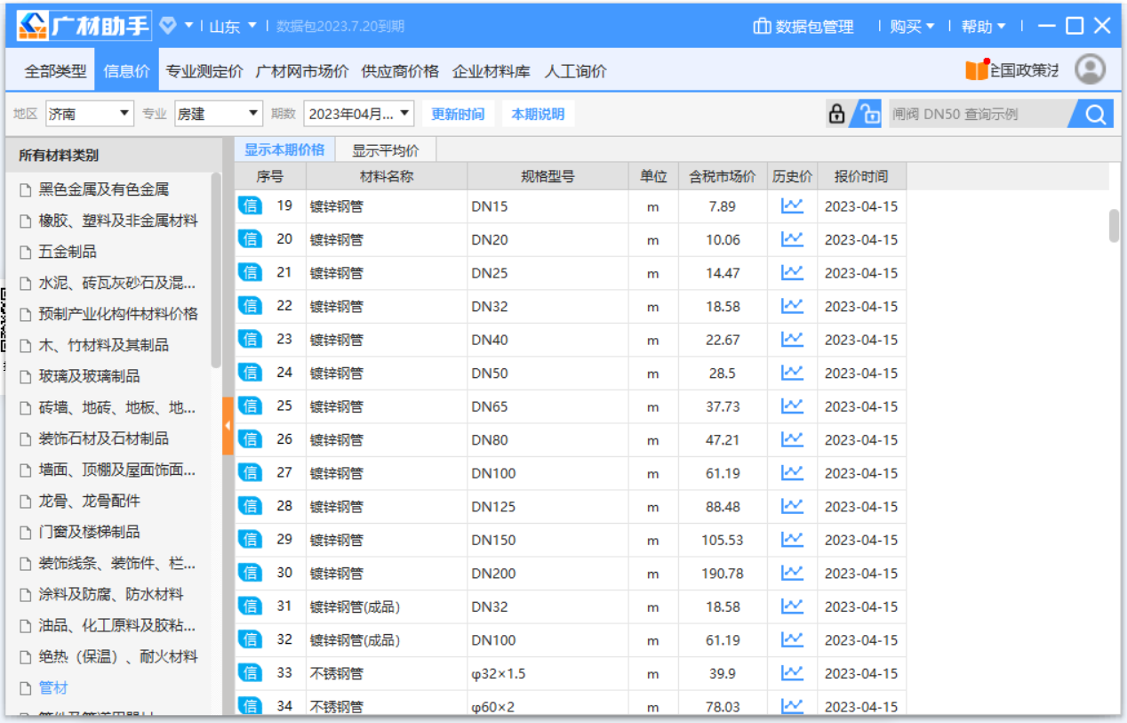Select 涂料及防腐、防水材料 category
The height and width of the screenshot is (723, 1127).
coord(111,594)
